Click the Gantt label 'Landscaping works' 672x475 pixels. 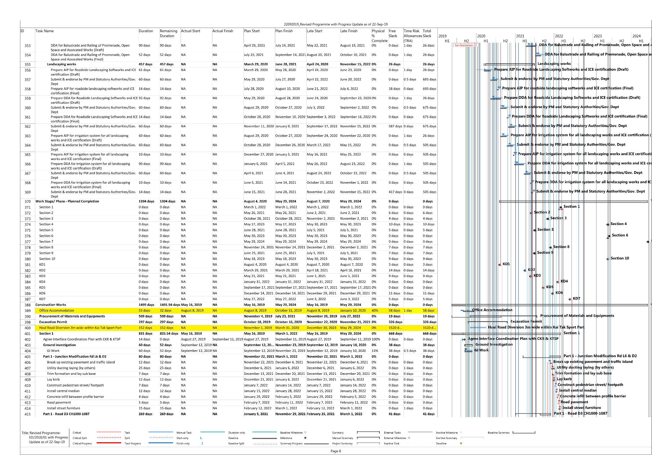[554, 64]
